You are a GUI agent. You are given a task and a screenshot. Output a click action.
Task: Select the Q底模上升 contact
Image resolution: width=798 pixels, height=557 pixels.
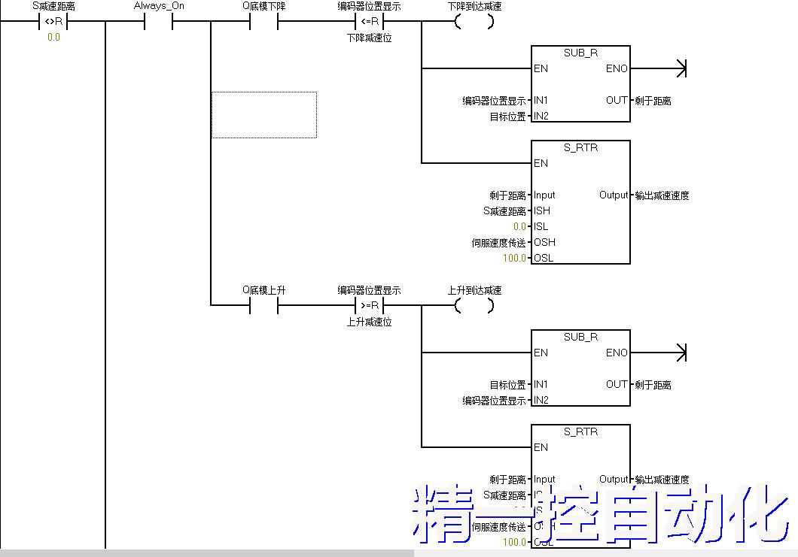[x=263, y=305]
